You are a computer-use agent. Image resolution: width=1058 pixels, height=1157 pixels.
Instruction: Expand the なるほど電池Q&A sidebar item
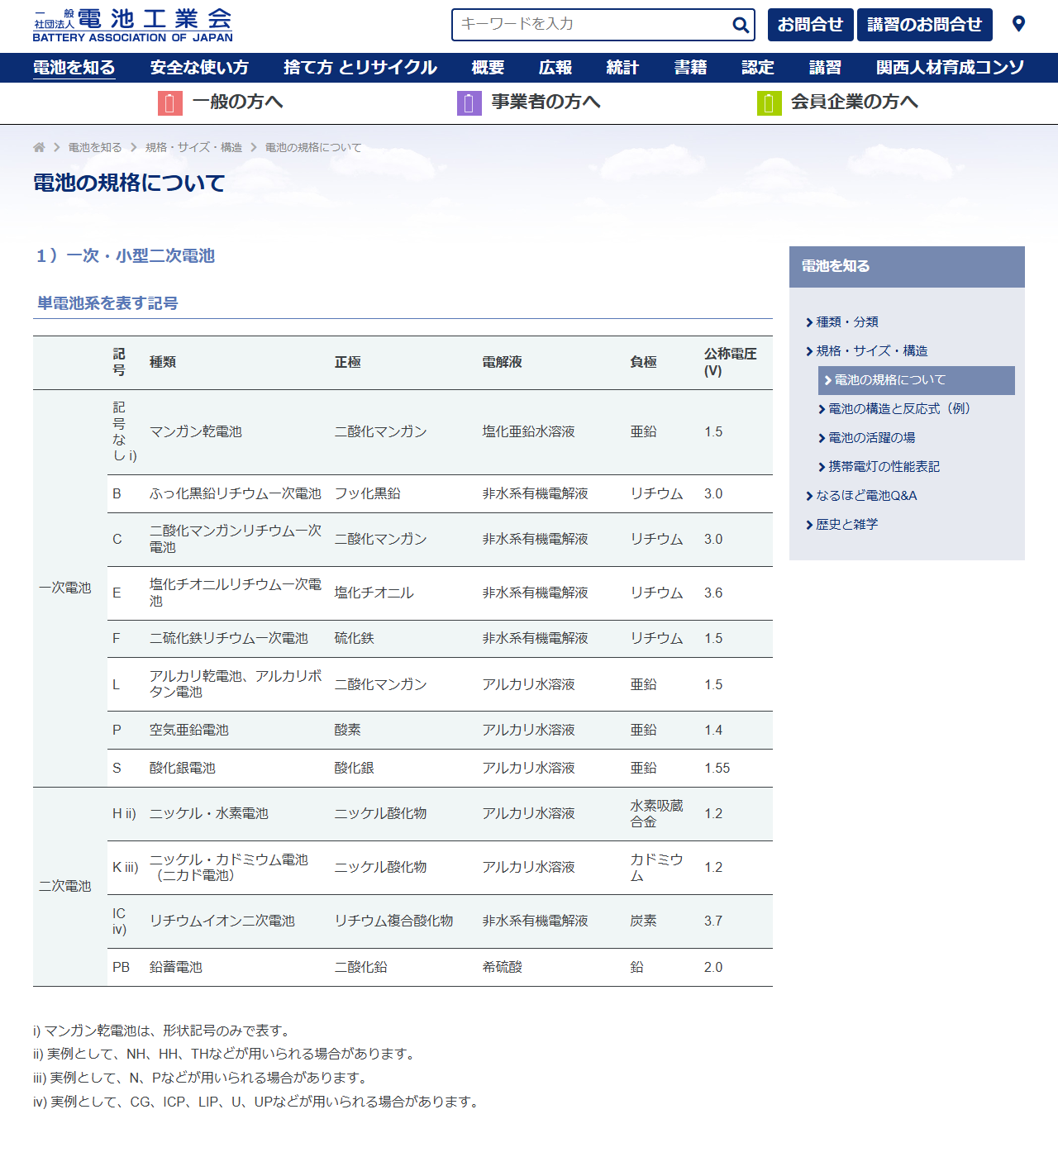(866, 496)
